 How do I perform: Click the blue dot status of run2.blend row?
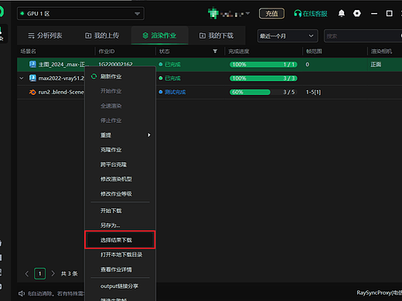pos(161,92)
